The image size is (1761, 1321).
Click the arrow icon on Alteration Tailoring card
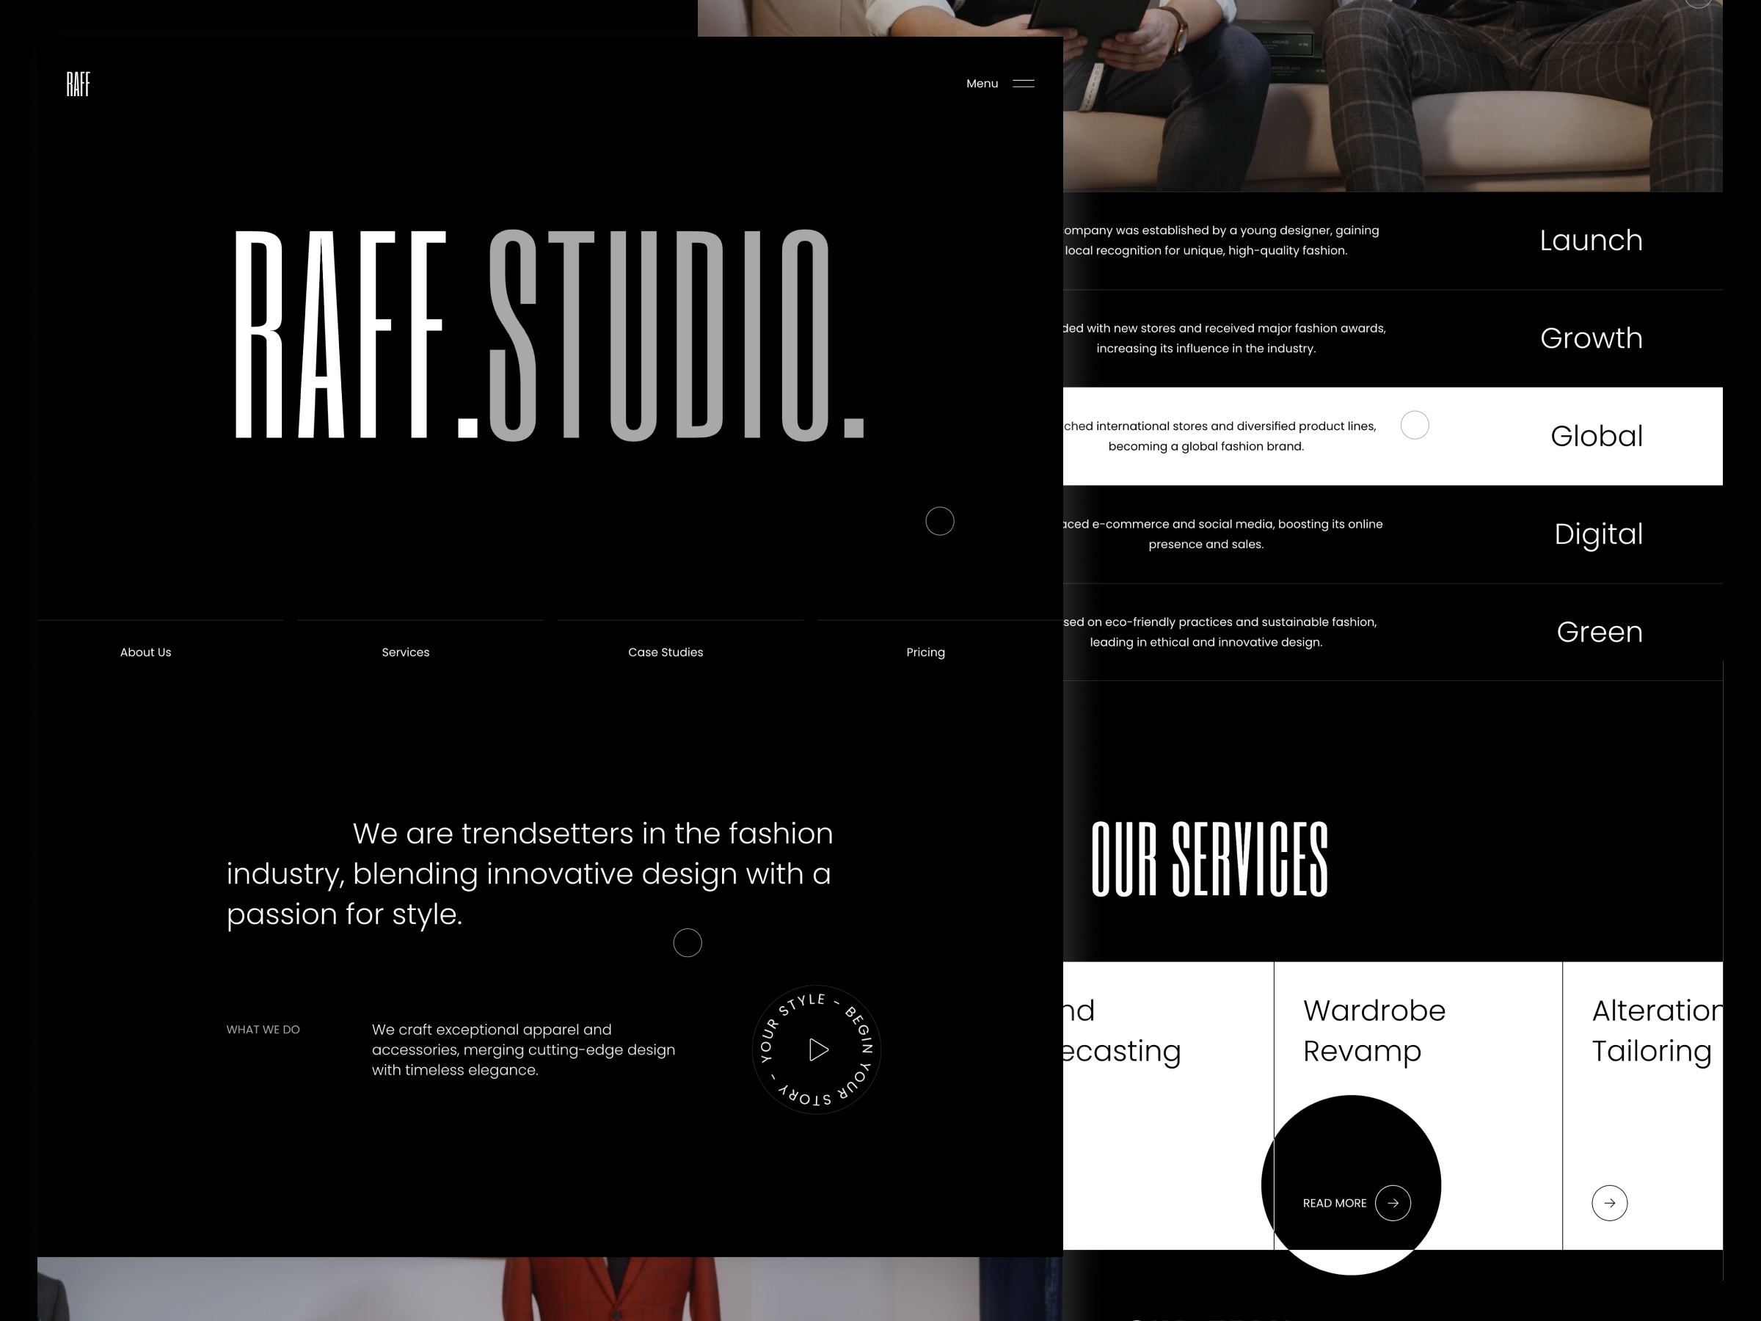pos(1610,1201)
